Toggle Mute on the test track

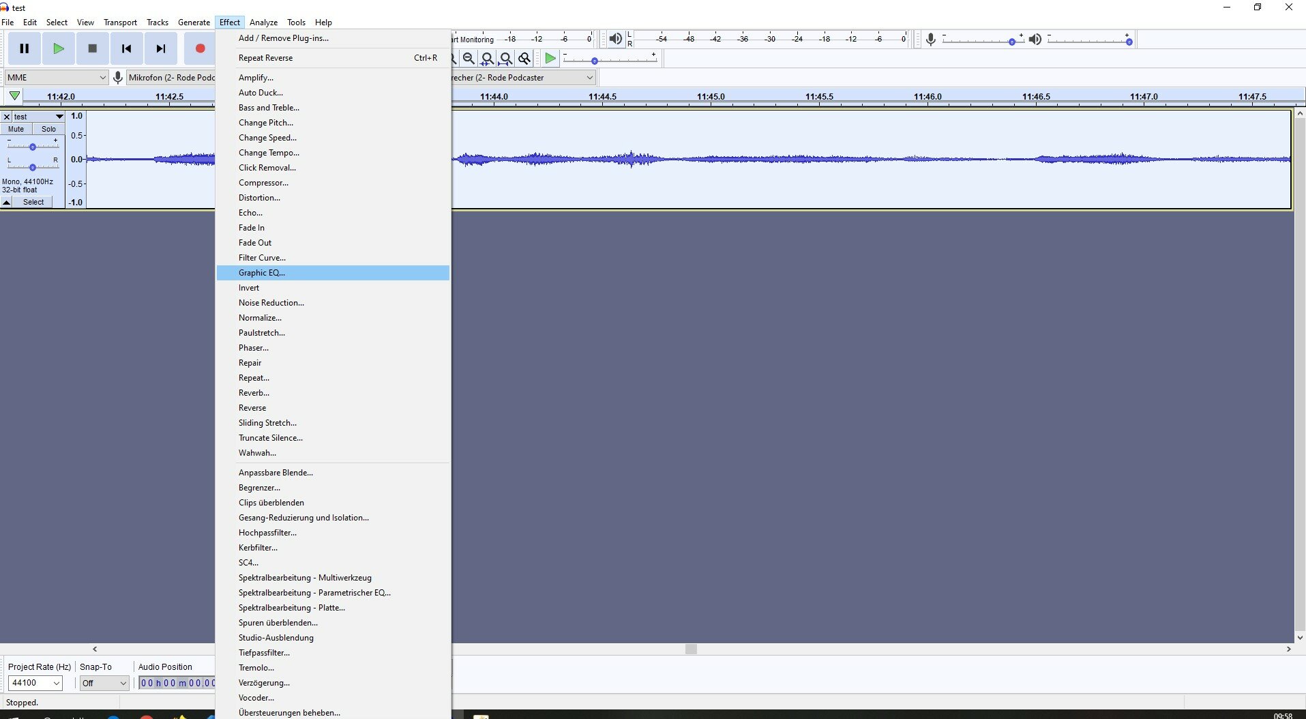(x=16, y=129)
